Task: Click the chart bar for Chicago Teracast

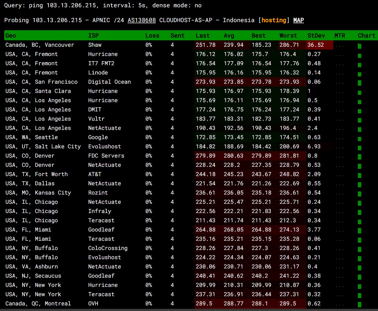Action: pos(360,222)
